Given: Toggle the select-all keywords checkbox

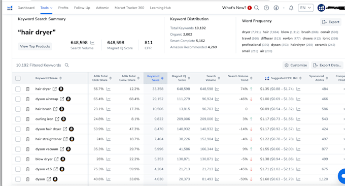Looking at the screenshot, I should click(18, 78).
